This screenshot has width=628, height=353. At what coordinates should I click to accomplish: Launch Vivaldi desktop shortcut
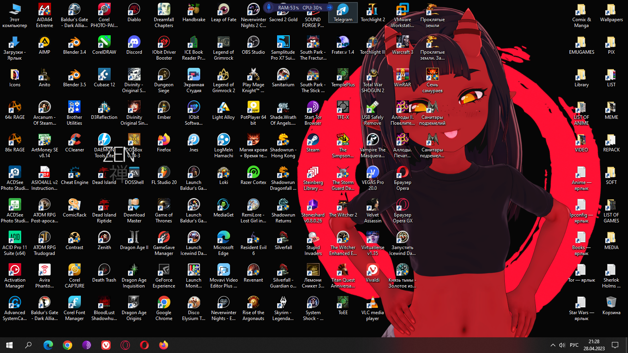[x=372, y=273]
